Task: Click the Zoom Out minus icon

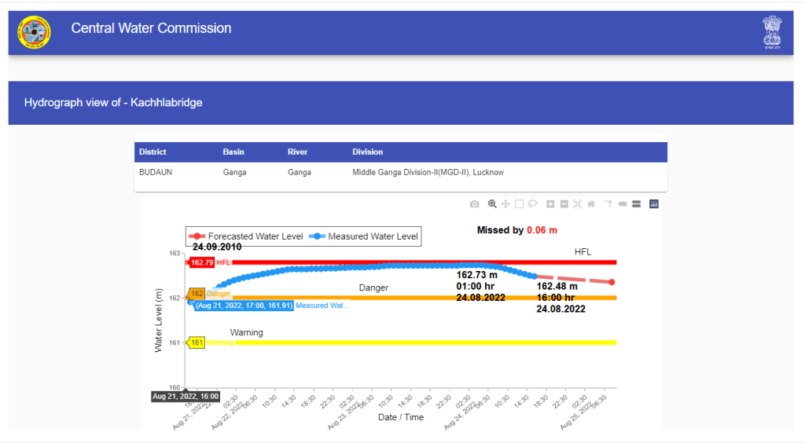Action: (x=564, y=204)
